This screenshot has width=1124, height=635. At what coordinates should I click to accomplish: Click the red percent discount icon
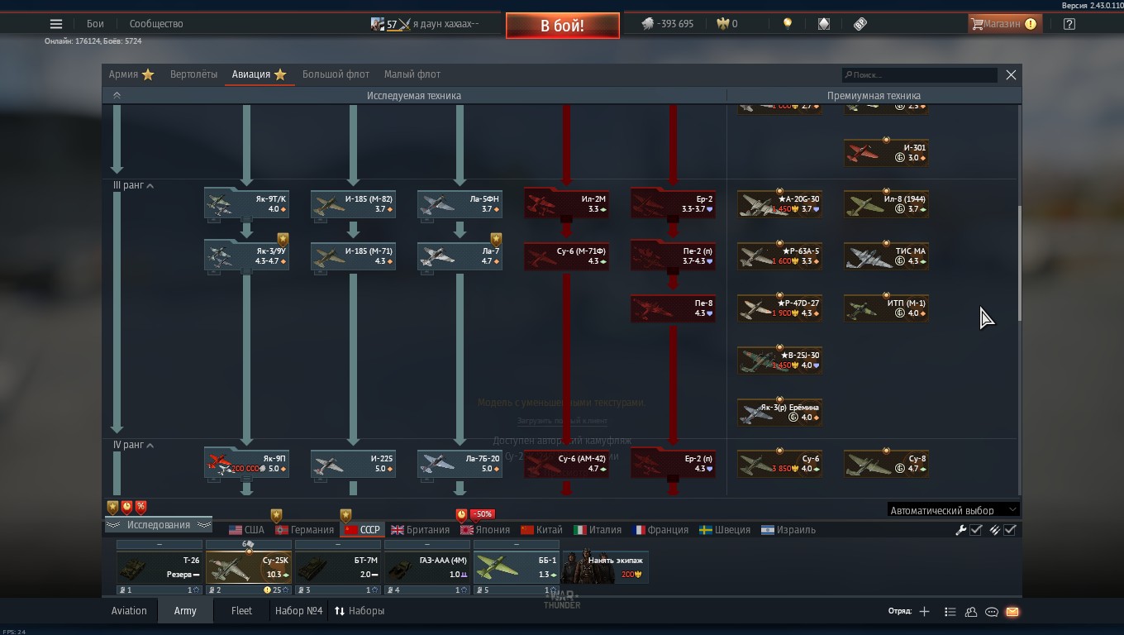coord(141,507)
